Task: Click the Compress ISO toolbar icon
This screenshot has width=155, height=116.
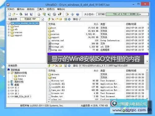Action: [x=44, y=14]
